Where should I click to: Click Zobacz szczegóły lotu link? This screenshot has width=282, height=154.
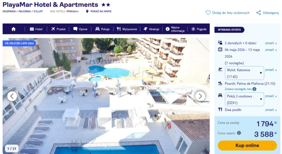[x=238, y=89]
